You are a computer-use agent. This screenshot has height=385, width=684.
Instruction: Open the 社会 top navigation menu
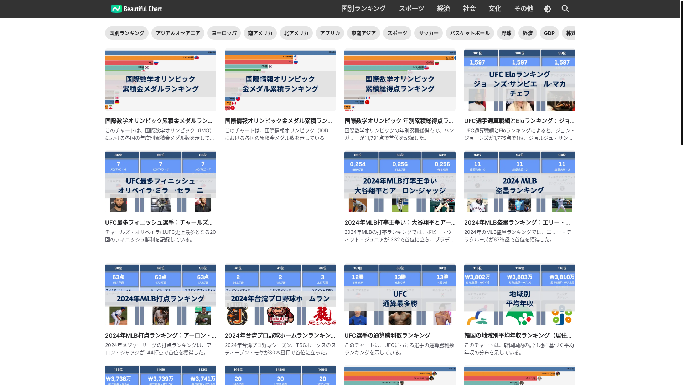[469, 9]
